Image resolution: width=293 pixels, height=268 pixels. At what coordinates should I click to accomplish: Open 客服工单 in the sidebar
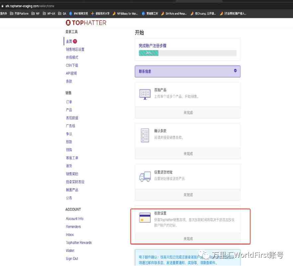(x=72, y=158)
